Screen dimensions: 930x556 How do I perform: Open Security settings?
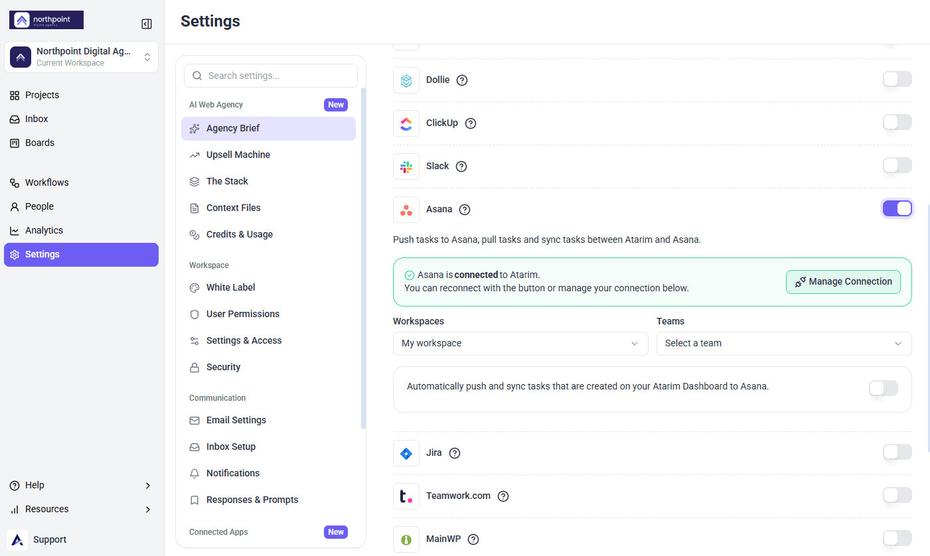click(x=268, y=367)
